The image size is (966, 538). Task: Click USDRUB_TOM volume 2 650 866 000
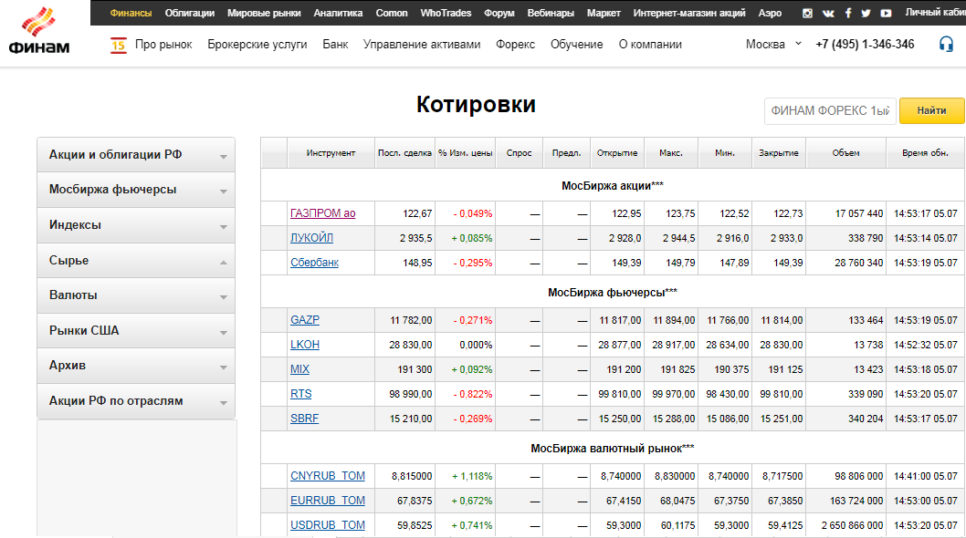coord(852,525)
